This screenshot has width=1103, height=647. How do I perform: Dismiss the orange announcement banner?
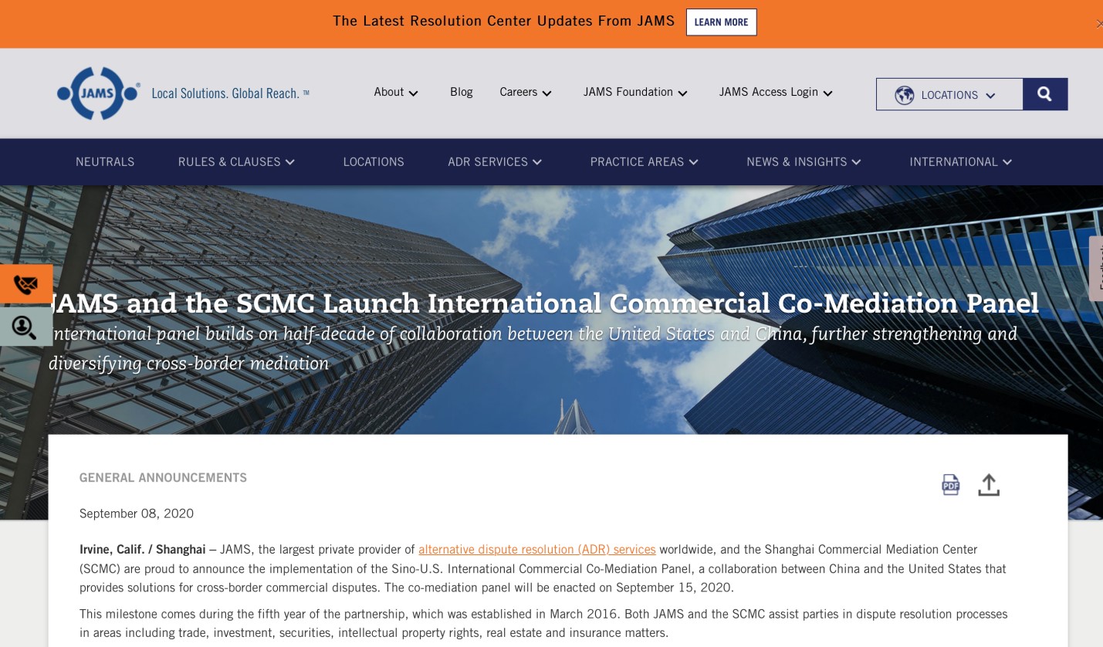[1099, 24]
